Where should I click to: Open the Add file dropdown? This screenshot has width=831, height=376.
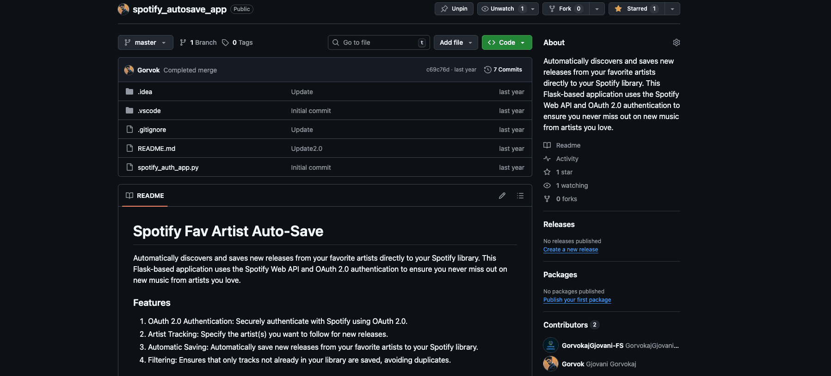[456, 42]
